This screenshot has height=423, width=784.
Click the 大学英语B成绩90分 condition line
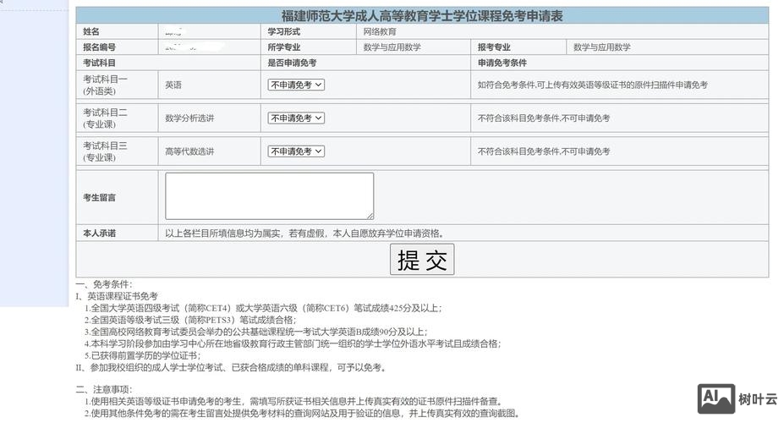point(256,332)
